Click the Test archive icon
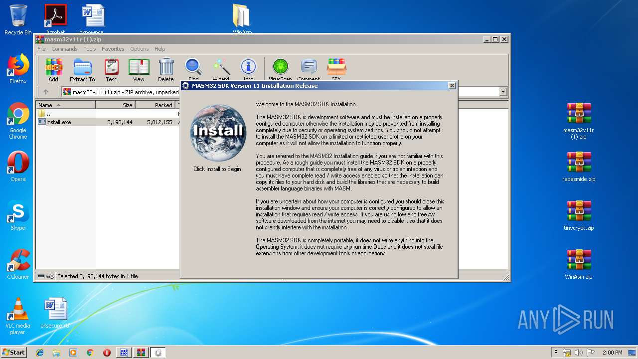 tap(111, 70)
